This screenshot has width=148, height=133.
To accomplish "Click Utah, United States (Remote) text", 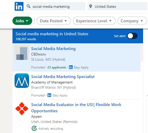I will tap(54, 122).
